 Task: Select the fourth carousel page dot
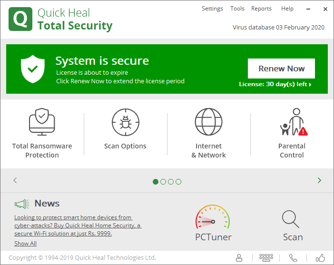(x=178, y=181)
